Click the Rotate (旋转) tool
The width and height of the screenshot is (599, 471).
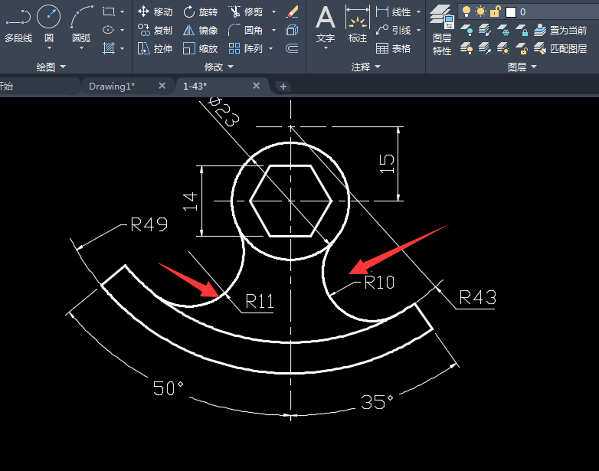tap(200, 11)
